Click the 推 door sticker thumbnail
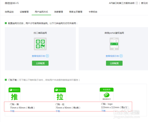Screen dimensions: 148x122 pyautogui.click(x=15, y=94)
